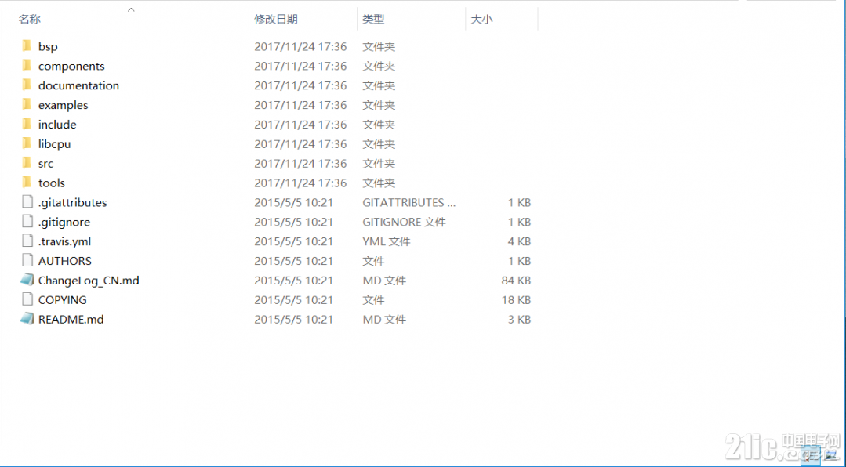Sort by the 修改日期 column header
Screen dimensions: 846x467
coord(276,20)
